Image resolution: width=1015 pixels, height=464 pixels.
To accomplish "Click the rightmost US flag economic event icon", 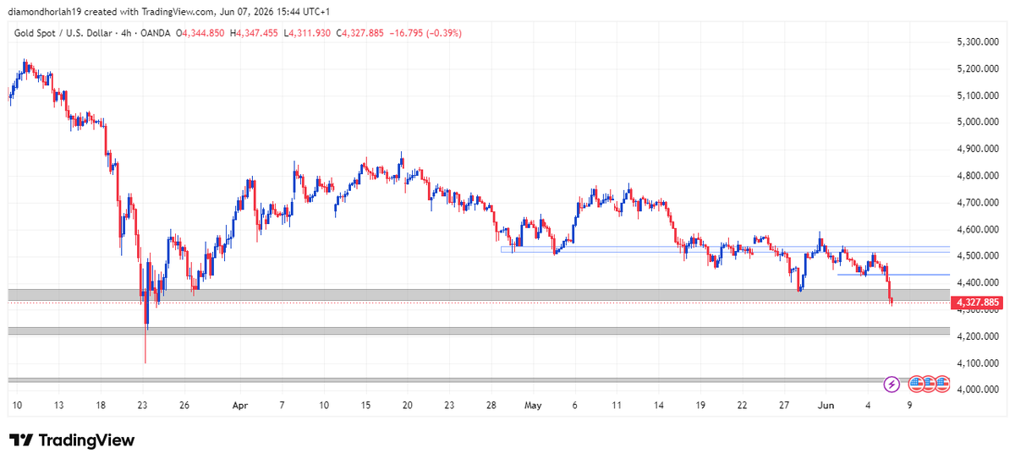I will coord(941,385).
